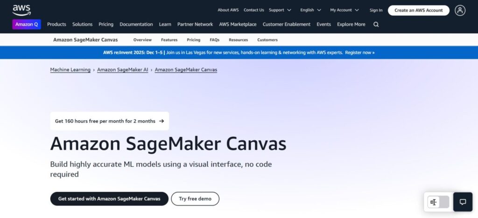This screenshot has width=478, height=218.
Task: Click the Try free demo button
Action: (x=195, y=199)
